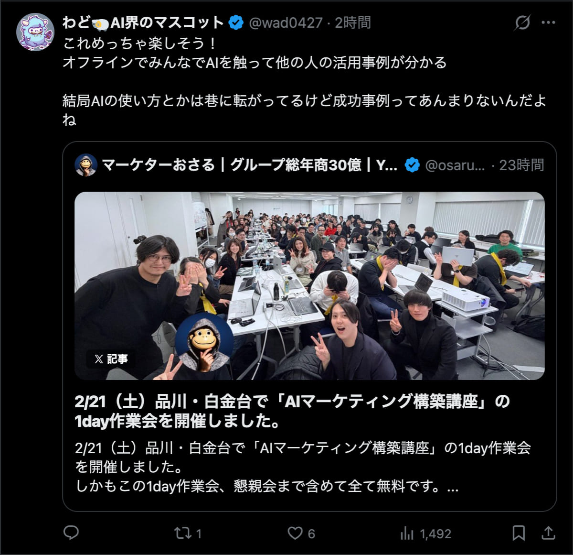Open the @wad0427 handle link
The image size is (573, 555).
point(286,22)
